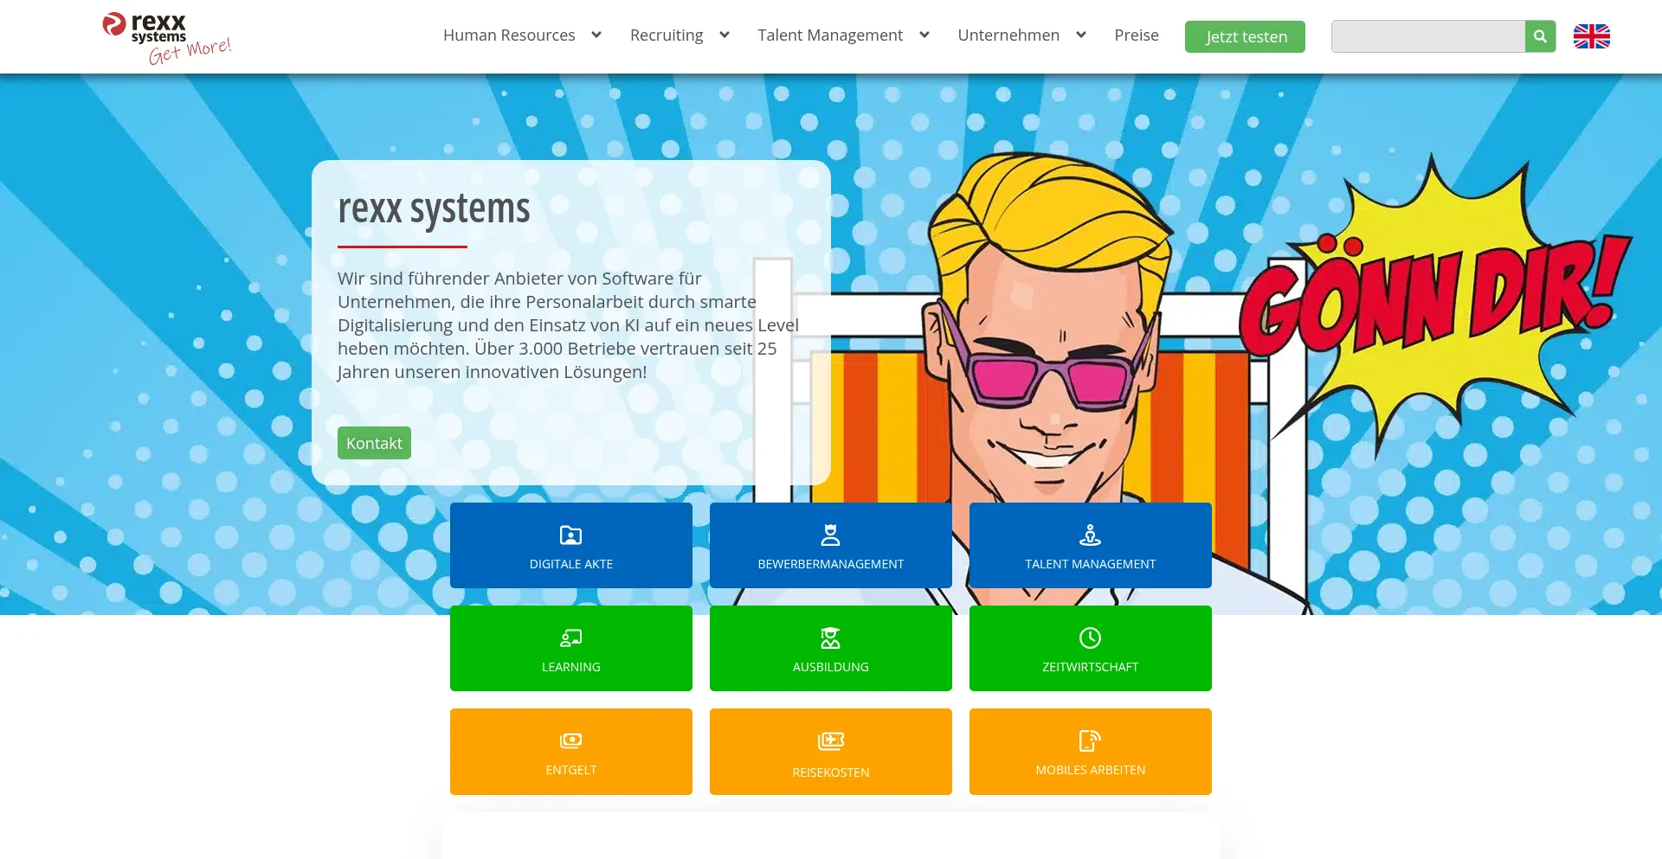This screenshot has width=1662, height=859.
Task: Go to the Preise page
Action: [x=1137, y=35]
